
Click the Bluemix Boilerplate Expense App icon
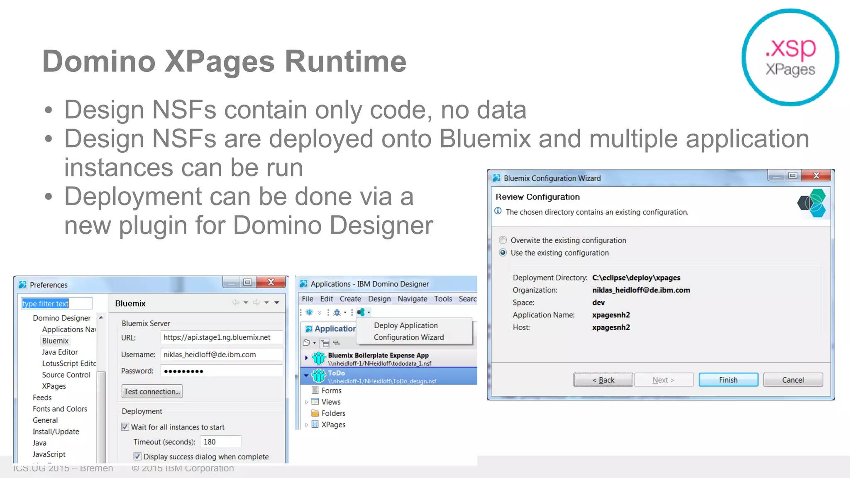(318, 358)
